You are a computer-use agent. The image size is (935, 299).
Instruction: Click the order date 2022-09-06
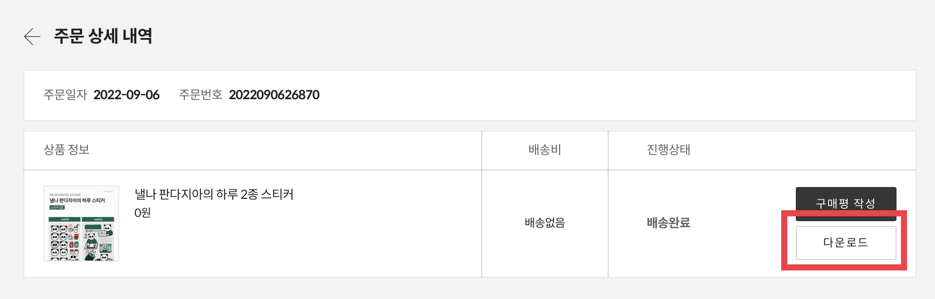pyautogui.click(x=126, y=95)
